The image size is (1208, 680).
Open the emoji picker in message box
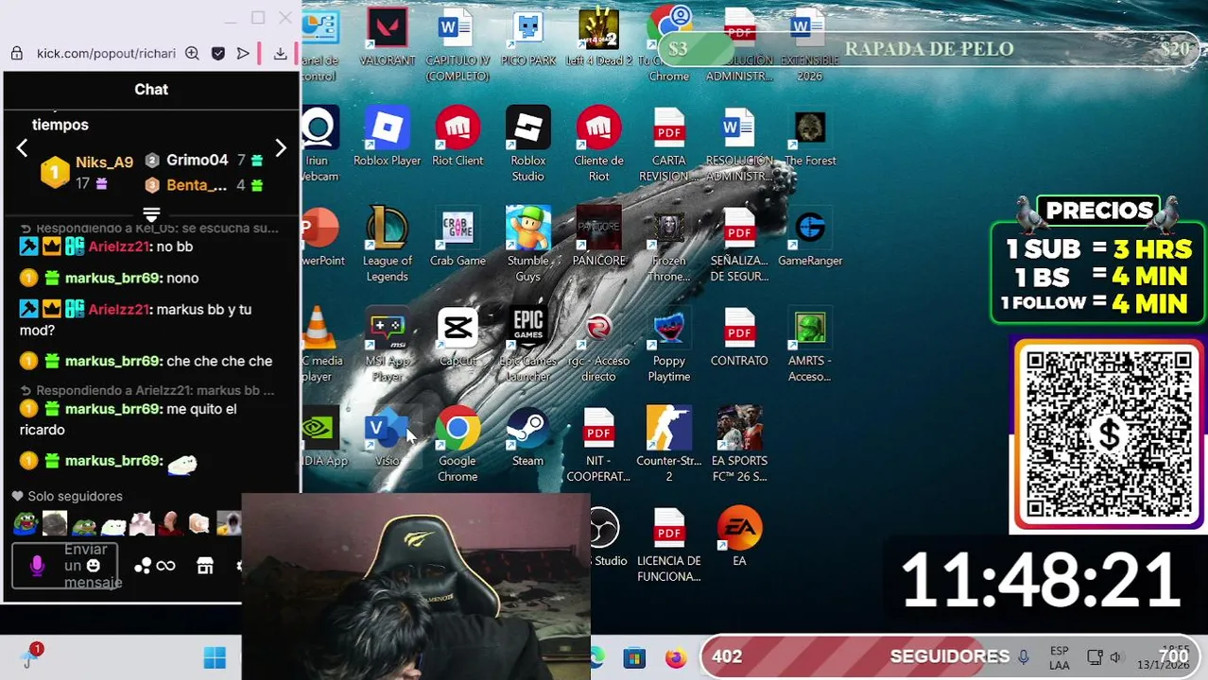pyautogui.click(x=93, y=566)
